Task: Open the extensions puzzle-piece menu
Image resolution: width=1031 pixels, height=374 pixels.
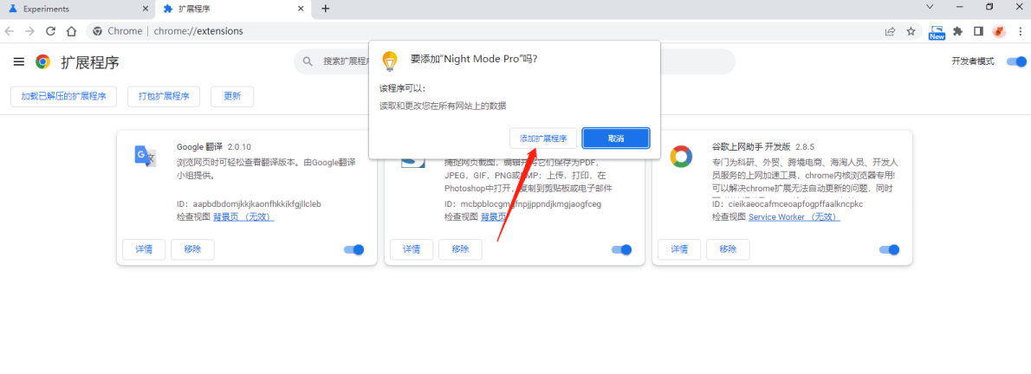Action: pos(958,31)
